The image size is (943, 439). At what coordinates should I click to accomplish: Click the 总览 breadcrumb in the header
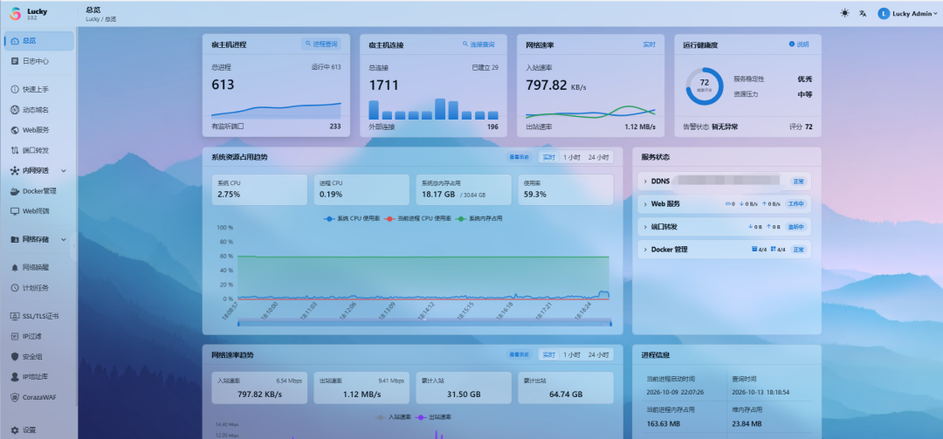pos(110,19)
